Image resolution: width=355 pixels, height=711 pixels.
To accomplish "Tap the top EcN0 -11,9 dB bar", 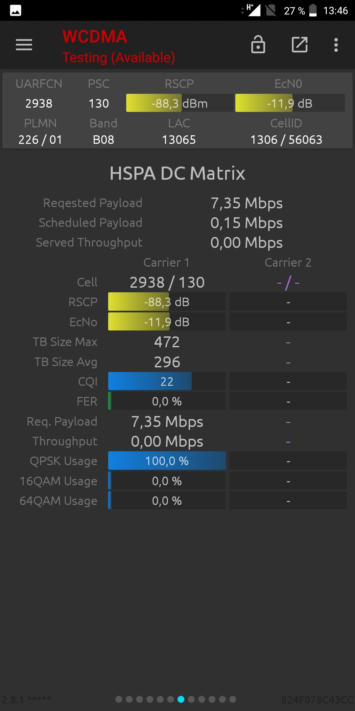I will [290, 103].
